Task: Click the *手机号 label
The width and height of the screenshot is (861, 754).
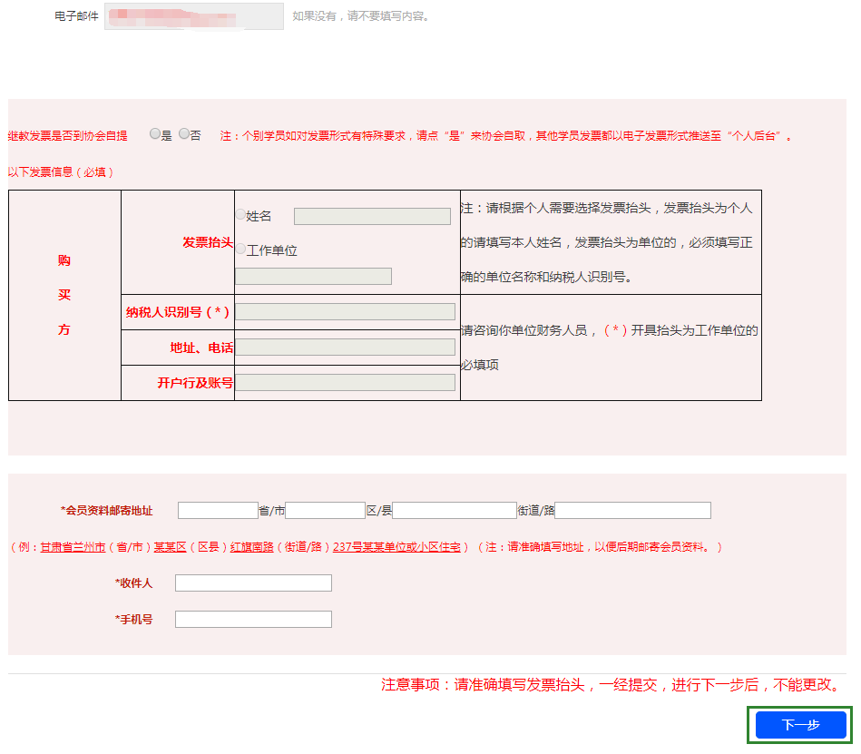Action: point(133,620)
